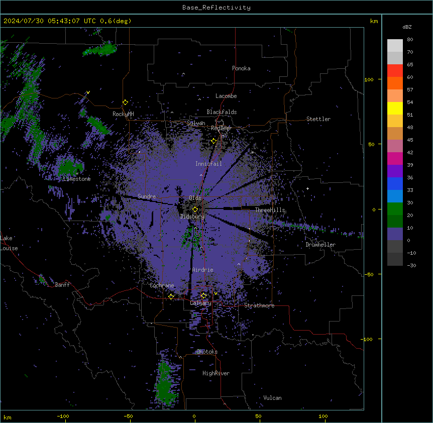Click the yellow diamond marker below Cochrane
Viewport: 433px width, 423px height.
(171, 296)
